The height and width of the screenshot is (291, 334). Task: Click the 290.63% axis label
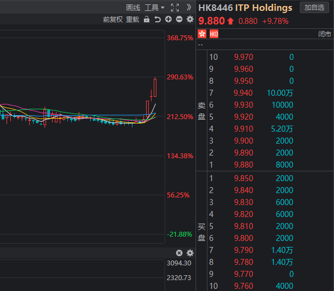(x=180, y=77)
